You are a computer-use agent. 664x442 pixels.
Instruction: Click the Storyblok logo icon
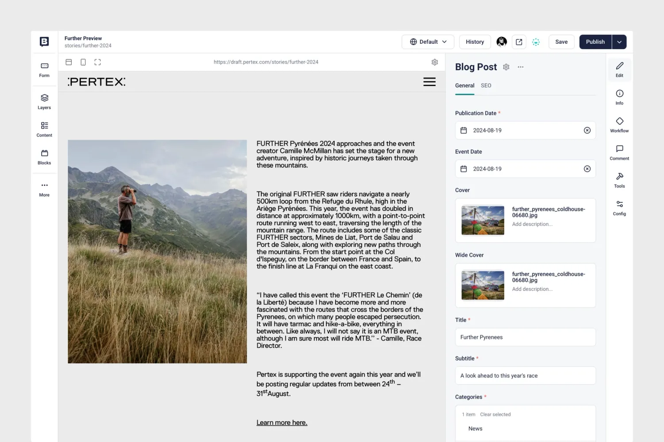point(44,42)
